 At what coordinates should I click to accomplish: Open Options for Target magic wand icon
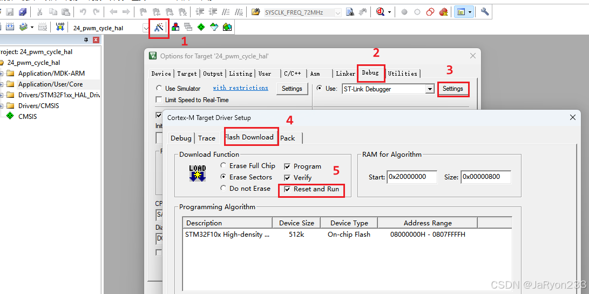tap(159, 27)
